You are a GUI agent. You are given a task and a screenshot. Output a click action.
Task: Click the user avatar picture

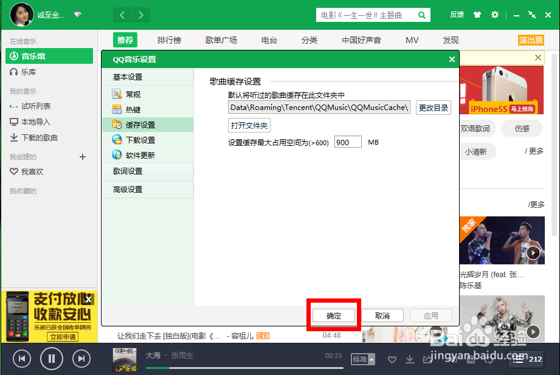21,15
